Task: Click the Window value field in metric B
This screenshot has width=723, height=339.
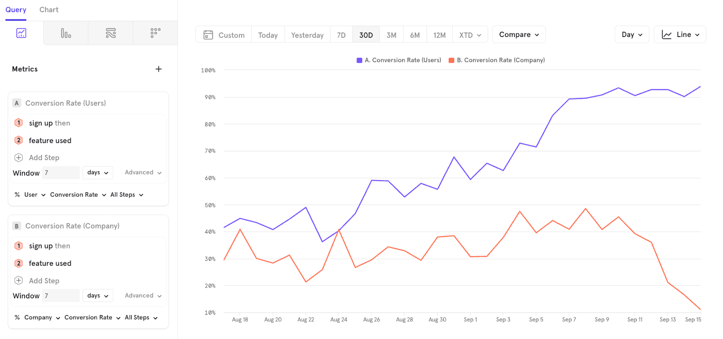Action: click(x=61, y=296)
